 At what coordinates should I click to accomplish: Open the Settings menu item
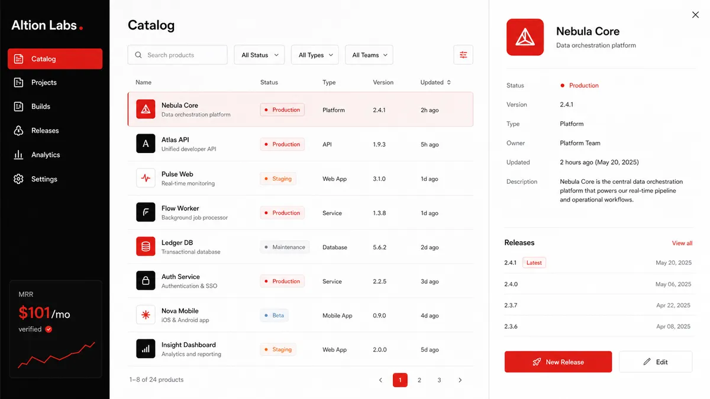pos(55,179)
